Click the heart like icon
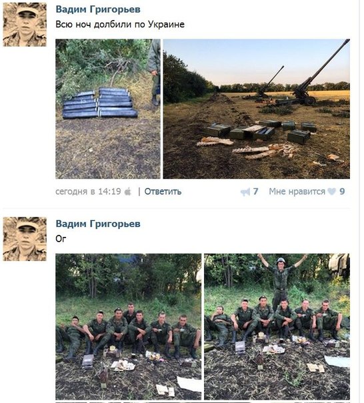The height and width of the screenshot is (403, 364). [331, 191]
